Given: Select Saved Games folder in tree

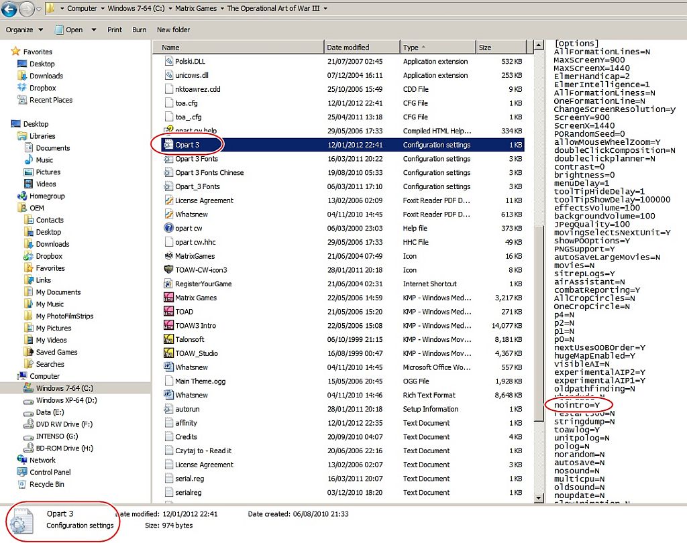Looking at the screenshot, I should click(x=56, y=352).
